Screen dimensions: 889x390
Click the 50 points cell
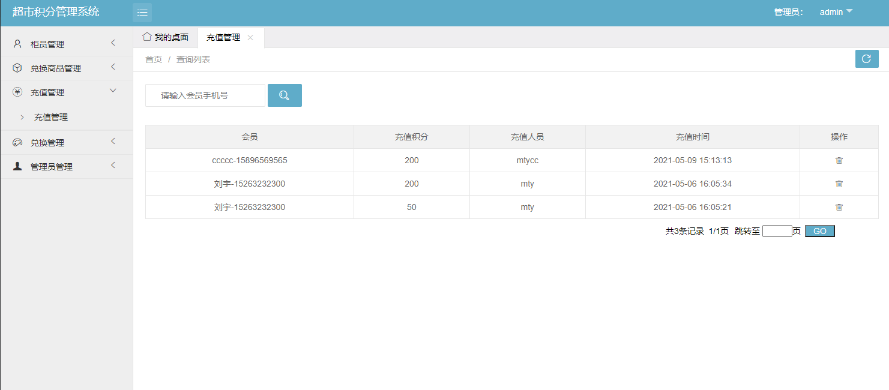coord(412,207)
